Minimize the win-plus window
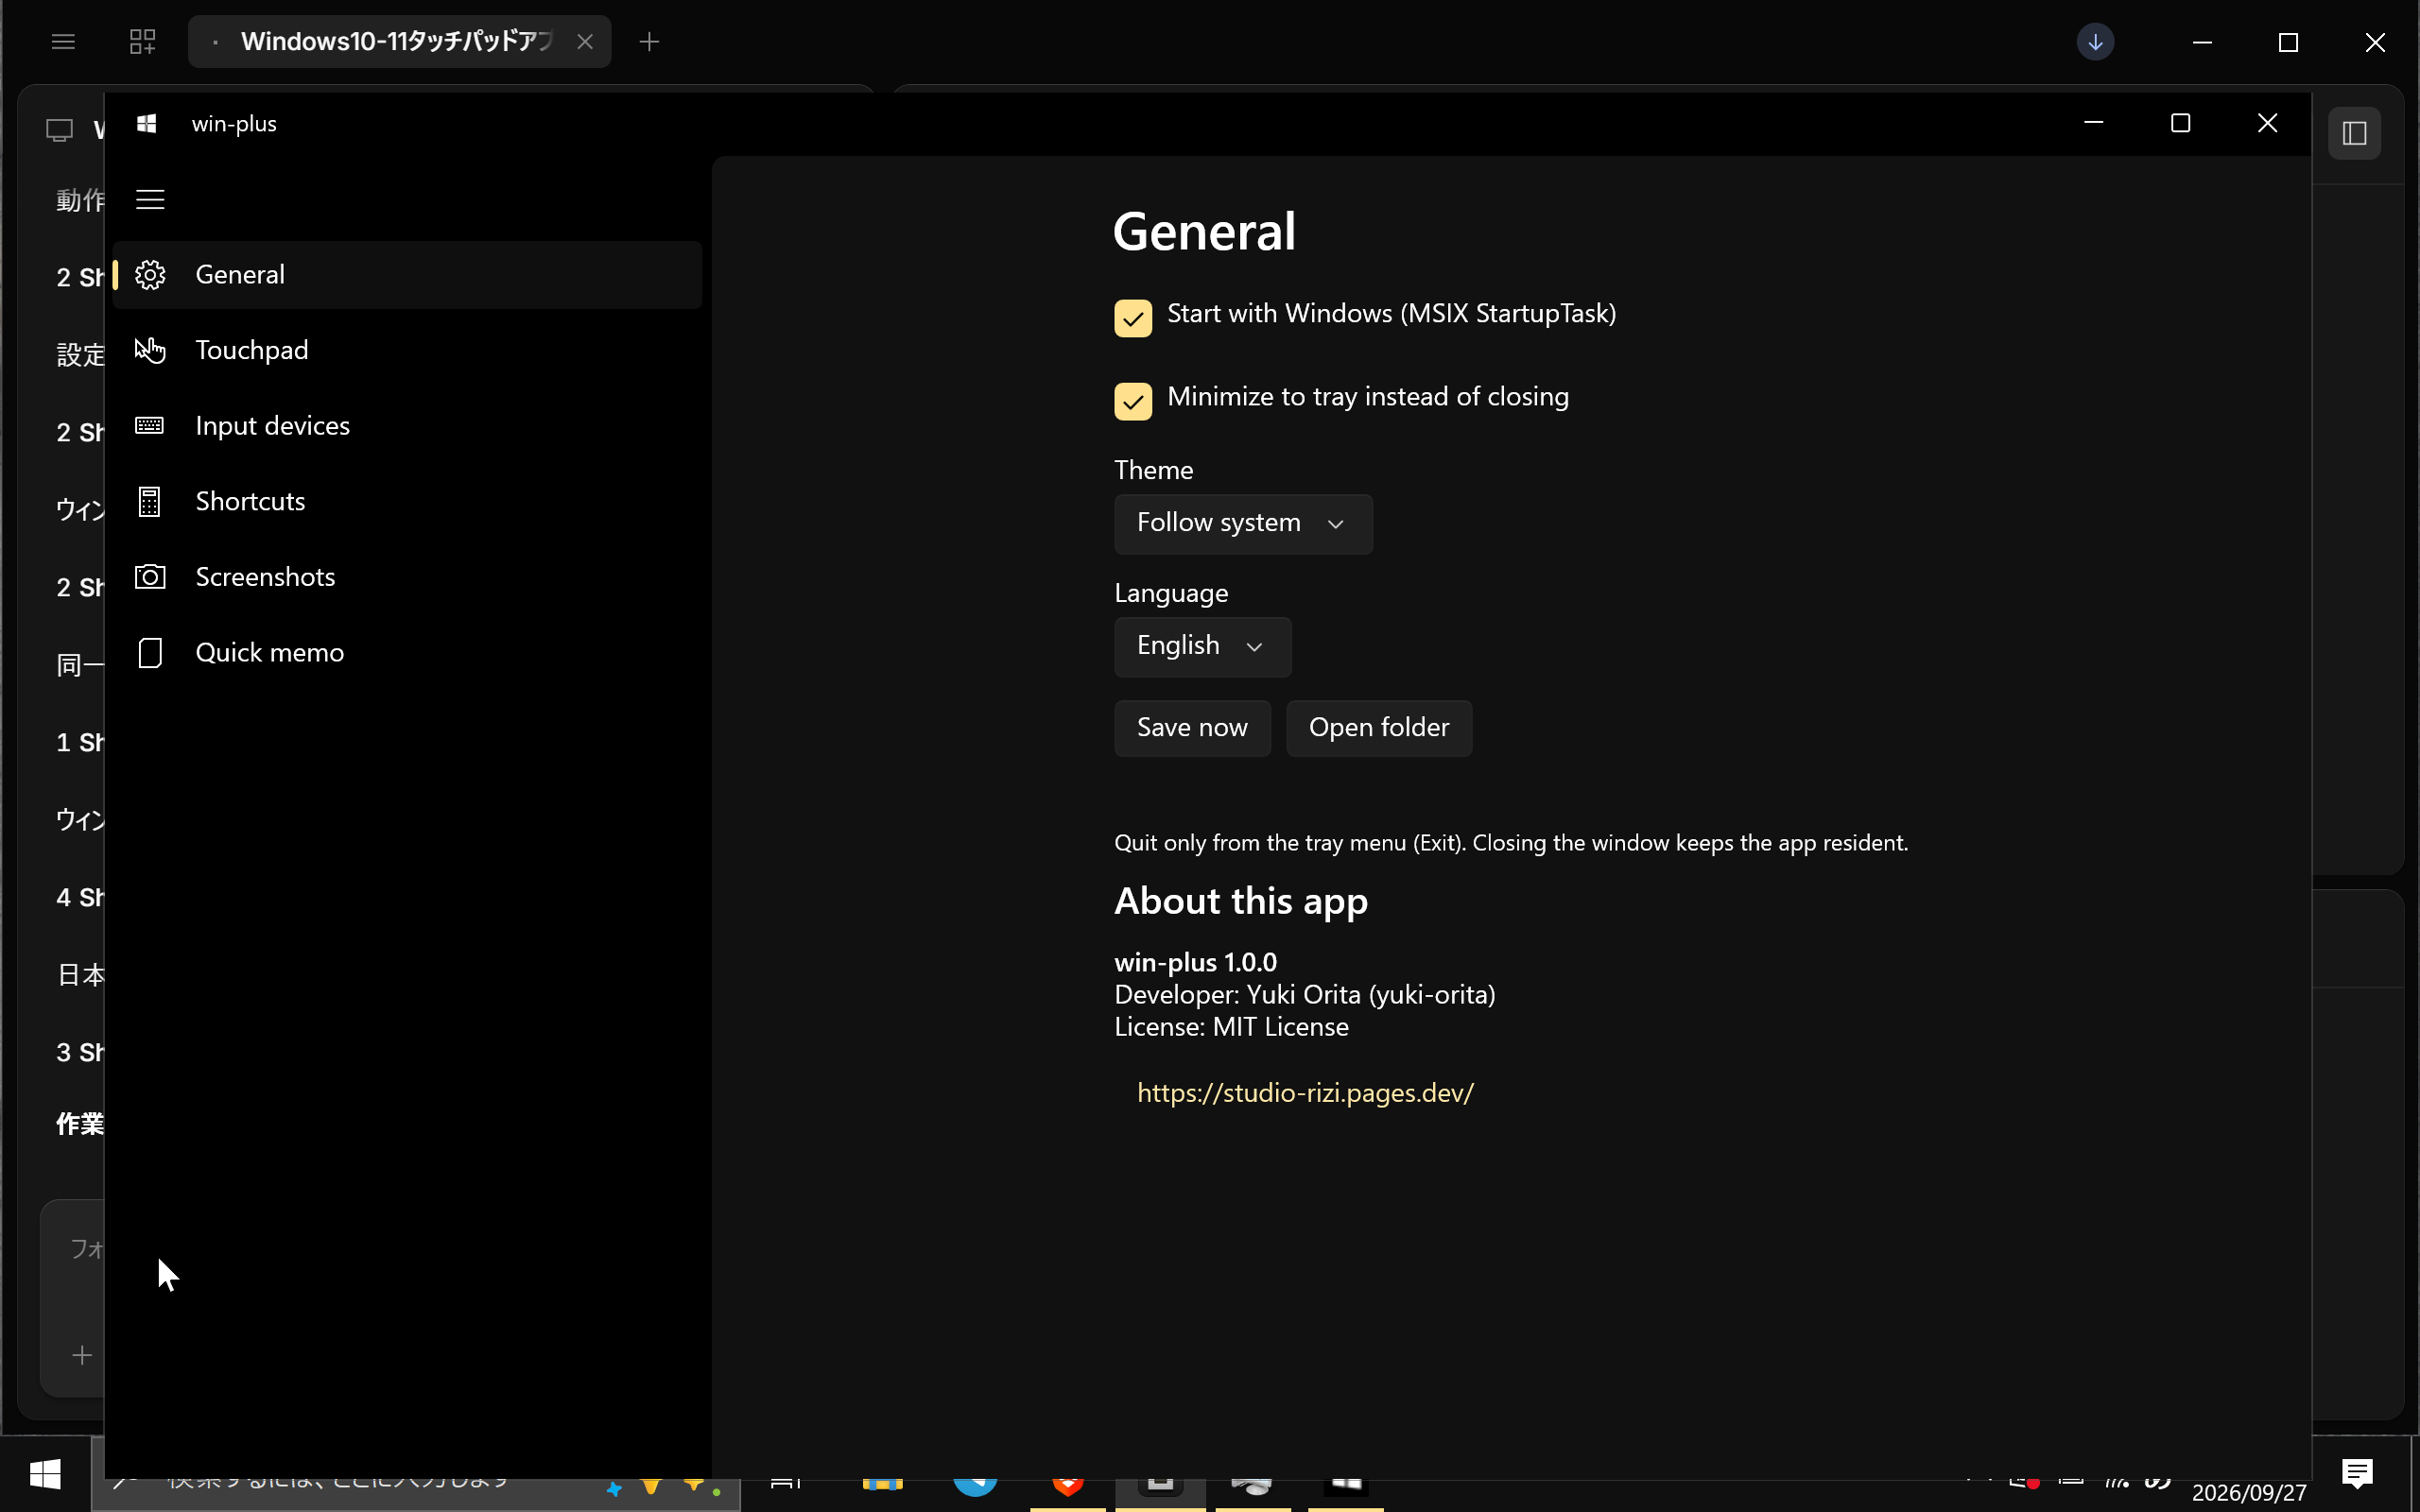 coord(2094,123)
